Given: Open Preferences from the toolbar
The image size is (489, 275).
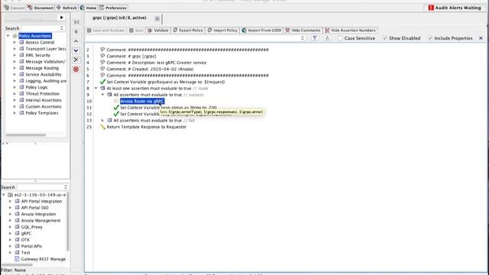Looking at the screenshot, I should 113,8.
